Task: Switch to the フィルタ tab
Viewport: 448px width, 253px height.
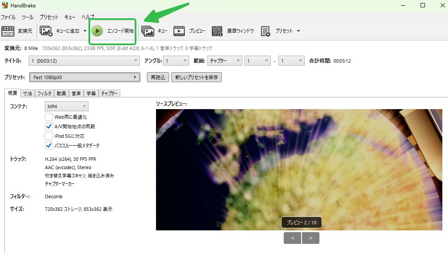Action: tap(44, 93)
